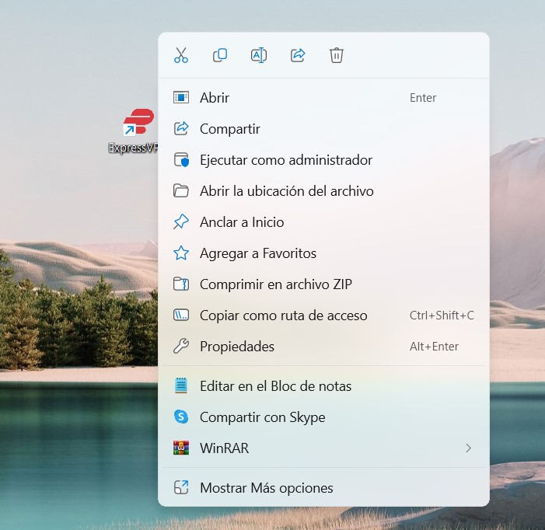
Task: Click the star icon for Favoritos
Action: [x=181, y=253]
